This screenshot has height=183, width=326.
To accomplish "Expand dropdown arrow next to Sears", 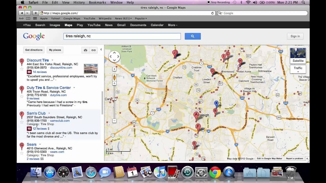I will point(40,144).
